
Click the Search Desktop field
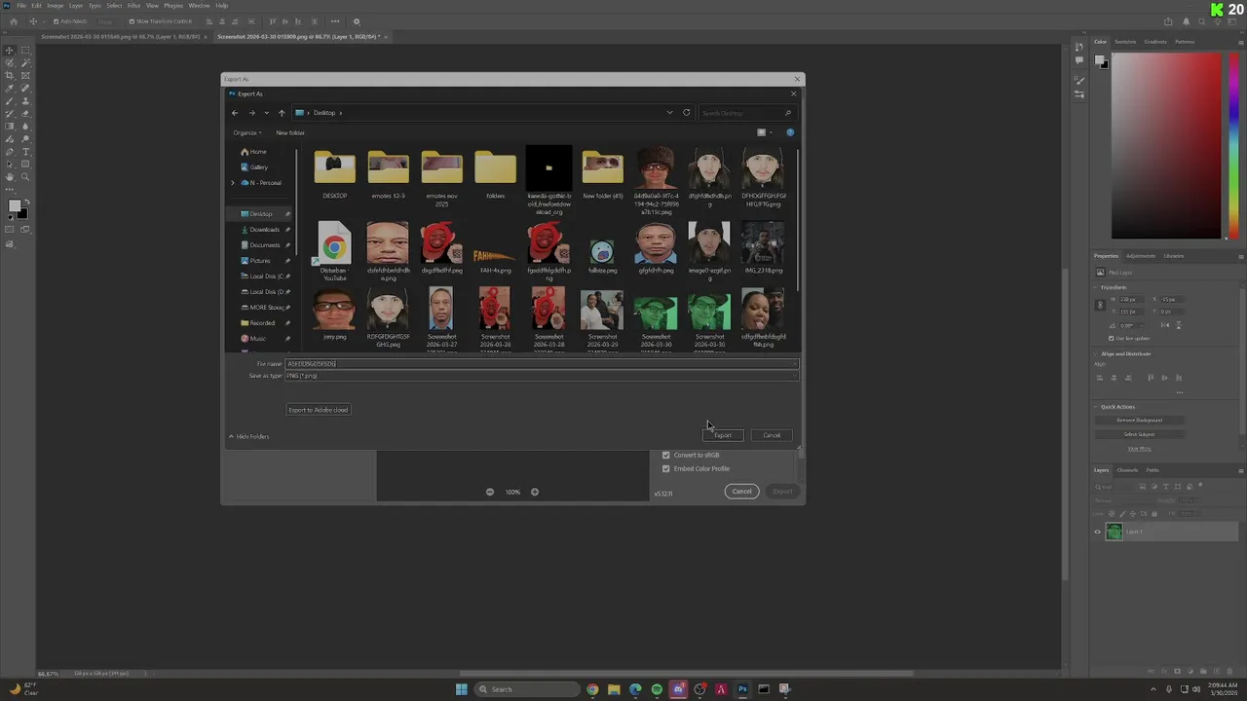747,113
